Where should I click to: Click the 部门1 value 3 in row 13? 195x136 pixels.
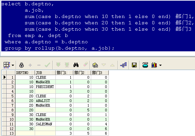(x=64, y=133)
